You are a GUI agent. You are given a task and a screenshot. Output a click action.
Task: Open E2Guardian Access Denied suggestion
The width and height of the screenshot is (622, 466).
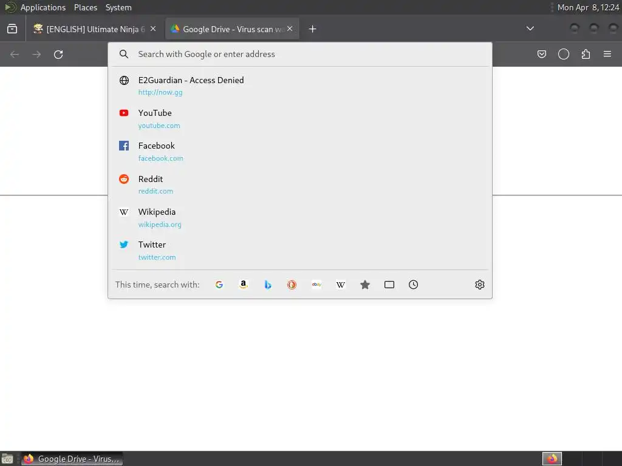tap(300, 86)
